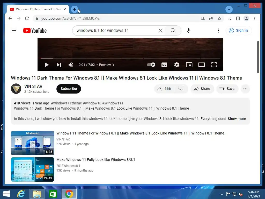Viewport: 265px width, 199px height.
Task: Go to YouTube home via logo
Action: coord(35,31)
